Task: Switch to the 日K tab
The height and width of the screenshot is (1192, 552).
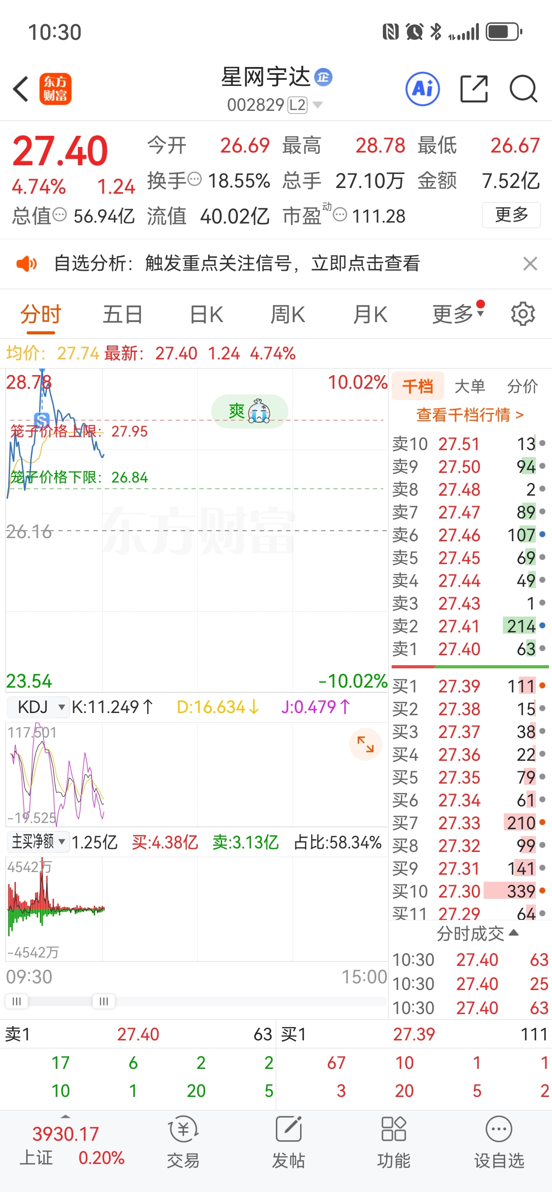Action: [x=206, y=314]
